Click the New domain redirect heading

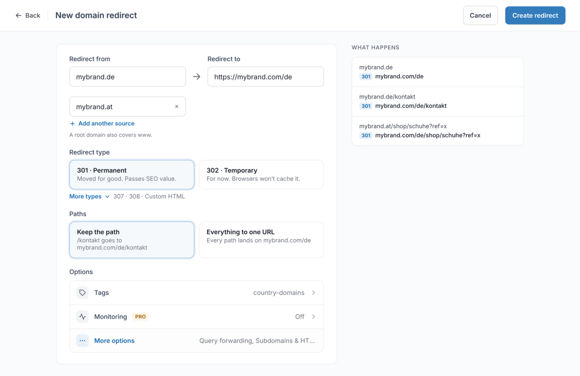pyautogui.click(x=96, y=15)
